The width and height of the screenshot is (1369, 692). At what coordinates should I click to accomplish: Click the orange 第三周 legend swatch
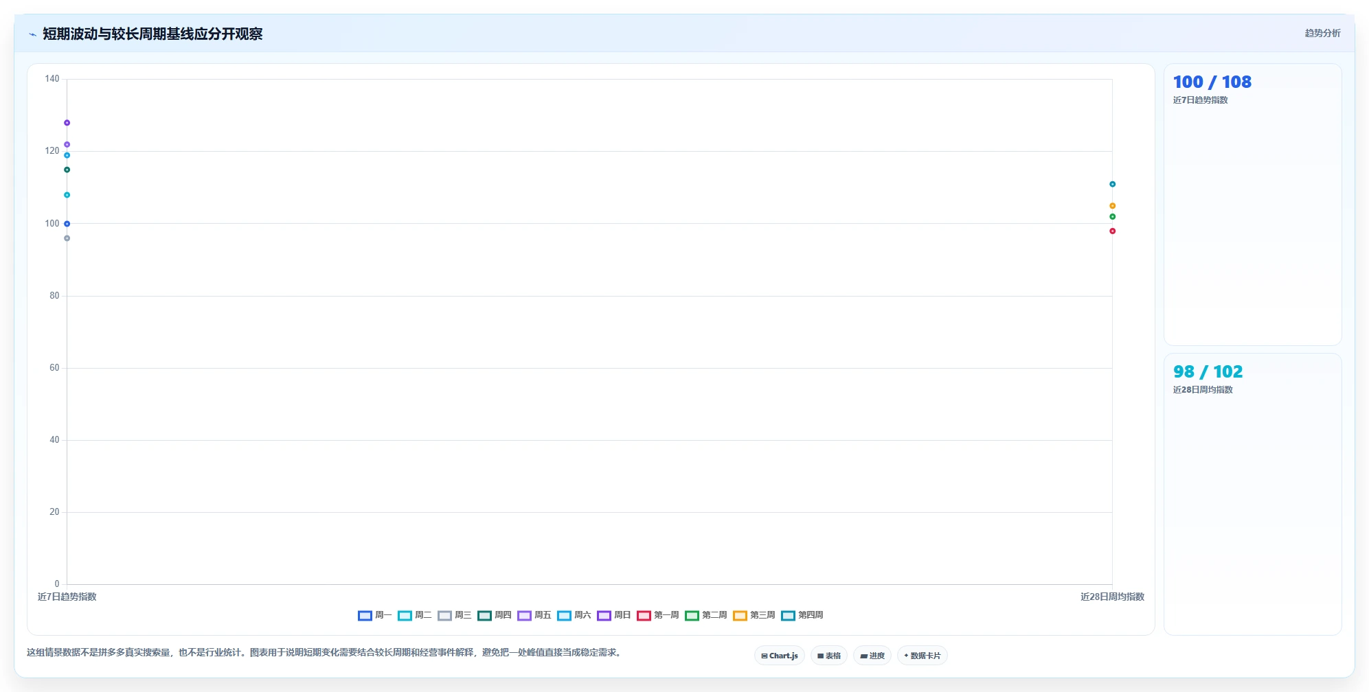point(740,615)
